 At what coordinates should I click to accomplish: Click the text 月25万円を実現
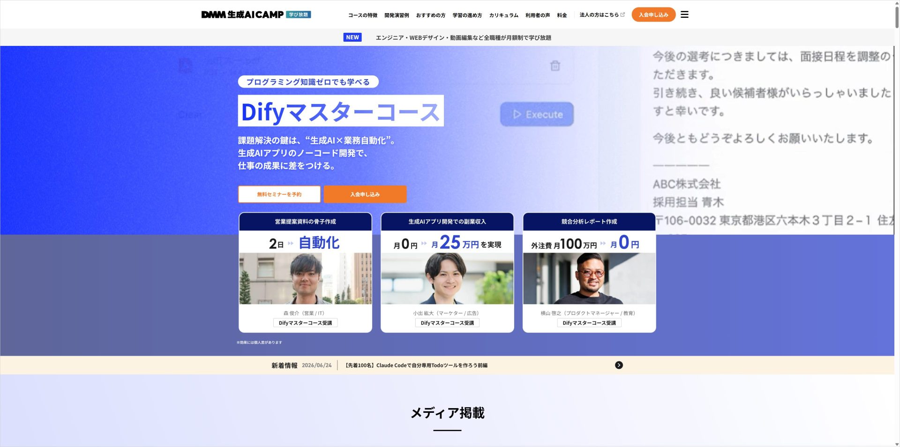point(466,243)
